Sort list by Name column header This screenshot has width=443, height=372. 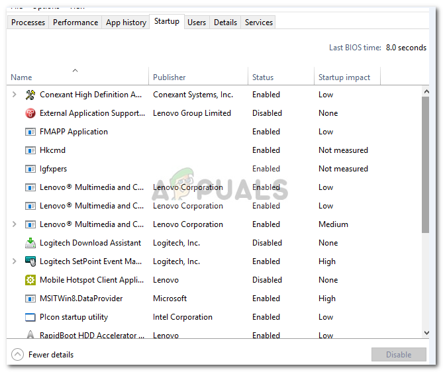coord(77,77)
